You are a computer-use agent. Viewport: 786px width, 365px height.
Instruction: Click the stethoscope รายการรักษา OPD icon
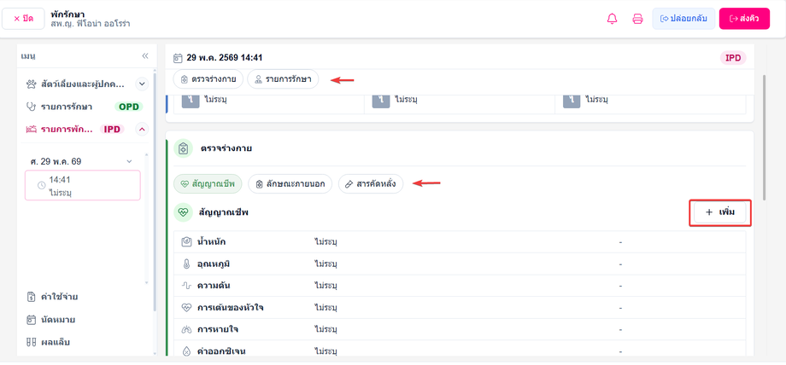click(31, 106)
